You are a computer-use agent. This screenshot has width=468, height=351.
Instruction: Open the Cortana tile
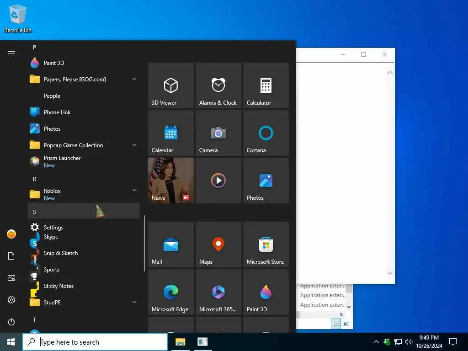click(266, 133)
